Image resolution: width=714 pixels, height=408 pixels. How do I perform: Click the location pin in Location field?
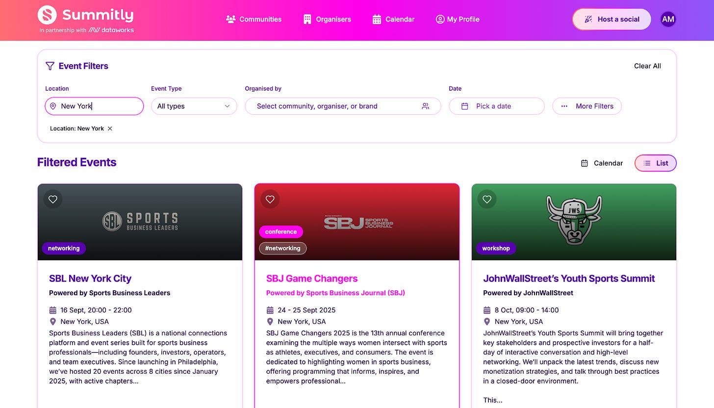53,106
